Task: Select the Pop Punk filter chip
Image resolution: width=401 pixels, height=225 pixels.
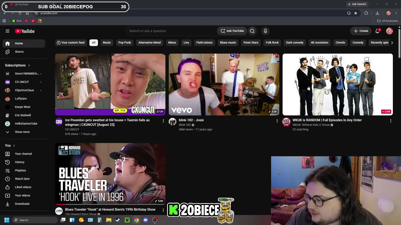Action: coord(125,42)
